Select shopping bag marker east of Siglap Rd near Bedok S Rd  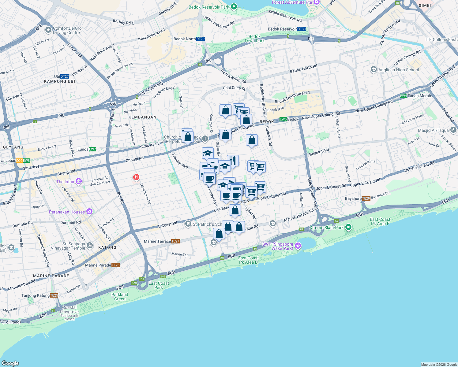point(252,141)
